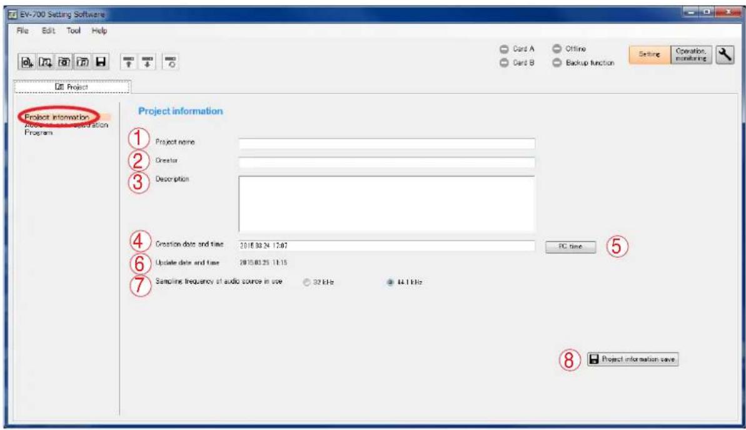This screenshot has height=430, width=746.
Task: Click the Creation date and time label
Action: pyautogui.click(x=189, y=244)
